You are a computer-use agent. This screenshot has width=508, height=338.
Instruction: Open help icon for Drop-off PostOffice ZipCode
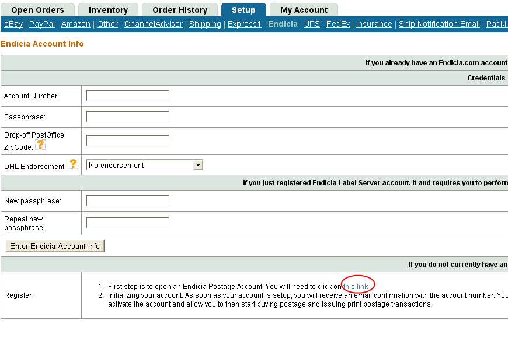point(40,145)
